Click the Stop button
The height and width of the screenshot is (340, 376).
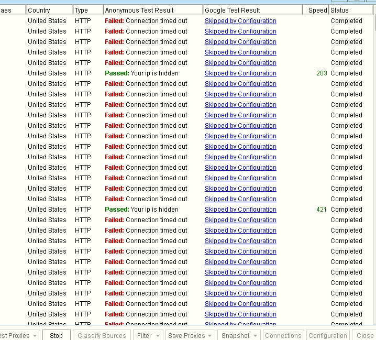pos(57,335)
